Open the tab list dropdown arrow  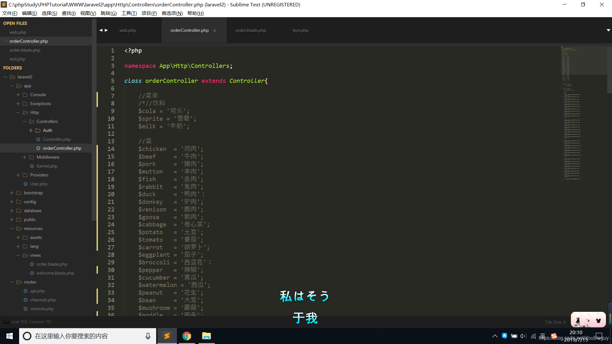(x=608, y=30)
